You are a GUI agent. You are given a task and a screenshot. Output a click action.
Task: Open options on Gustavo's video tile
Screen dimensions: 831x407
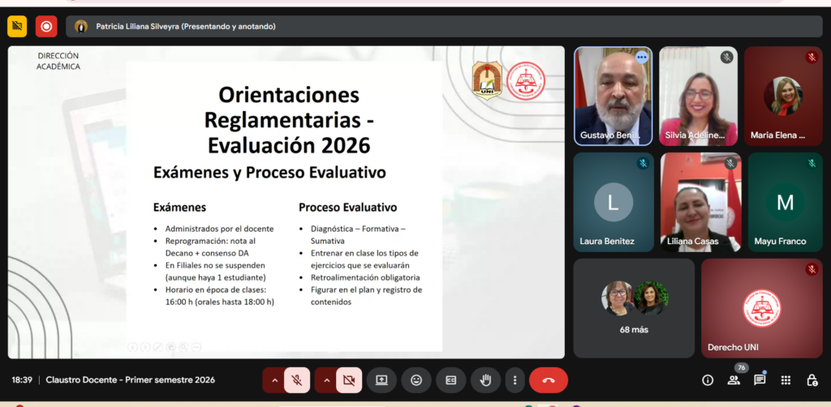click(642, 57)
